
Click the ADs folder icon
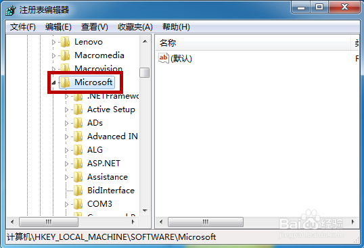click(x=78, y=123)
